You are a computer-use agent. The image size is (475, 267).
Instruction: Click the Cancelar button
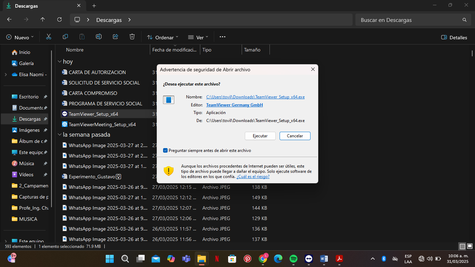[295, 136]
